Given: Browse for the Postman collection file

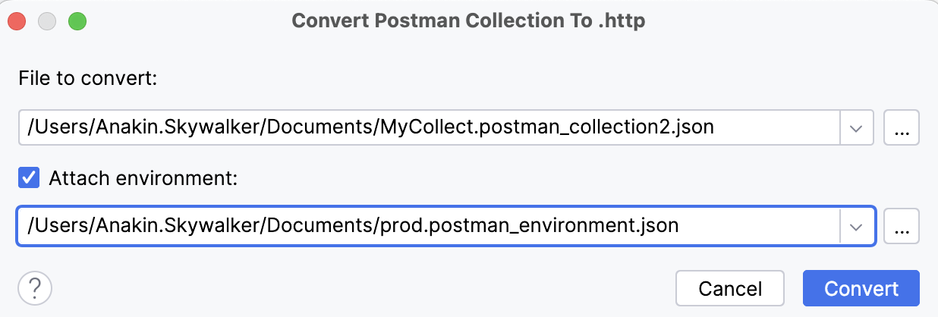Looking at the screenshot, I should [902, 128].
